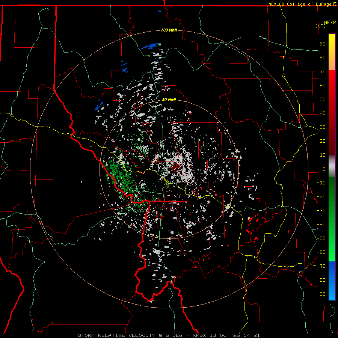Click the positive 80 knot scale label
Image resolution: width=338 pixels, height=338 pixels.
(323, 57)
